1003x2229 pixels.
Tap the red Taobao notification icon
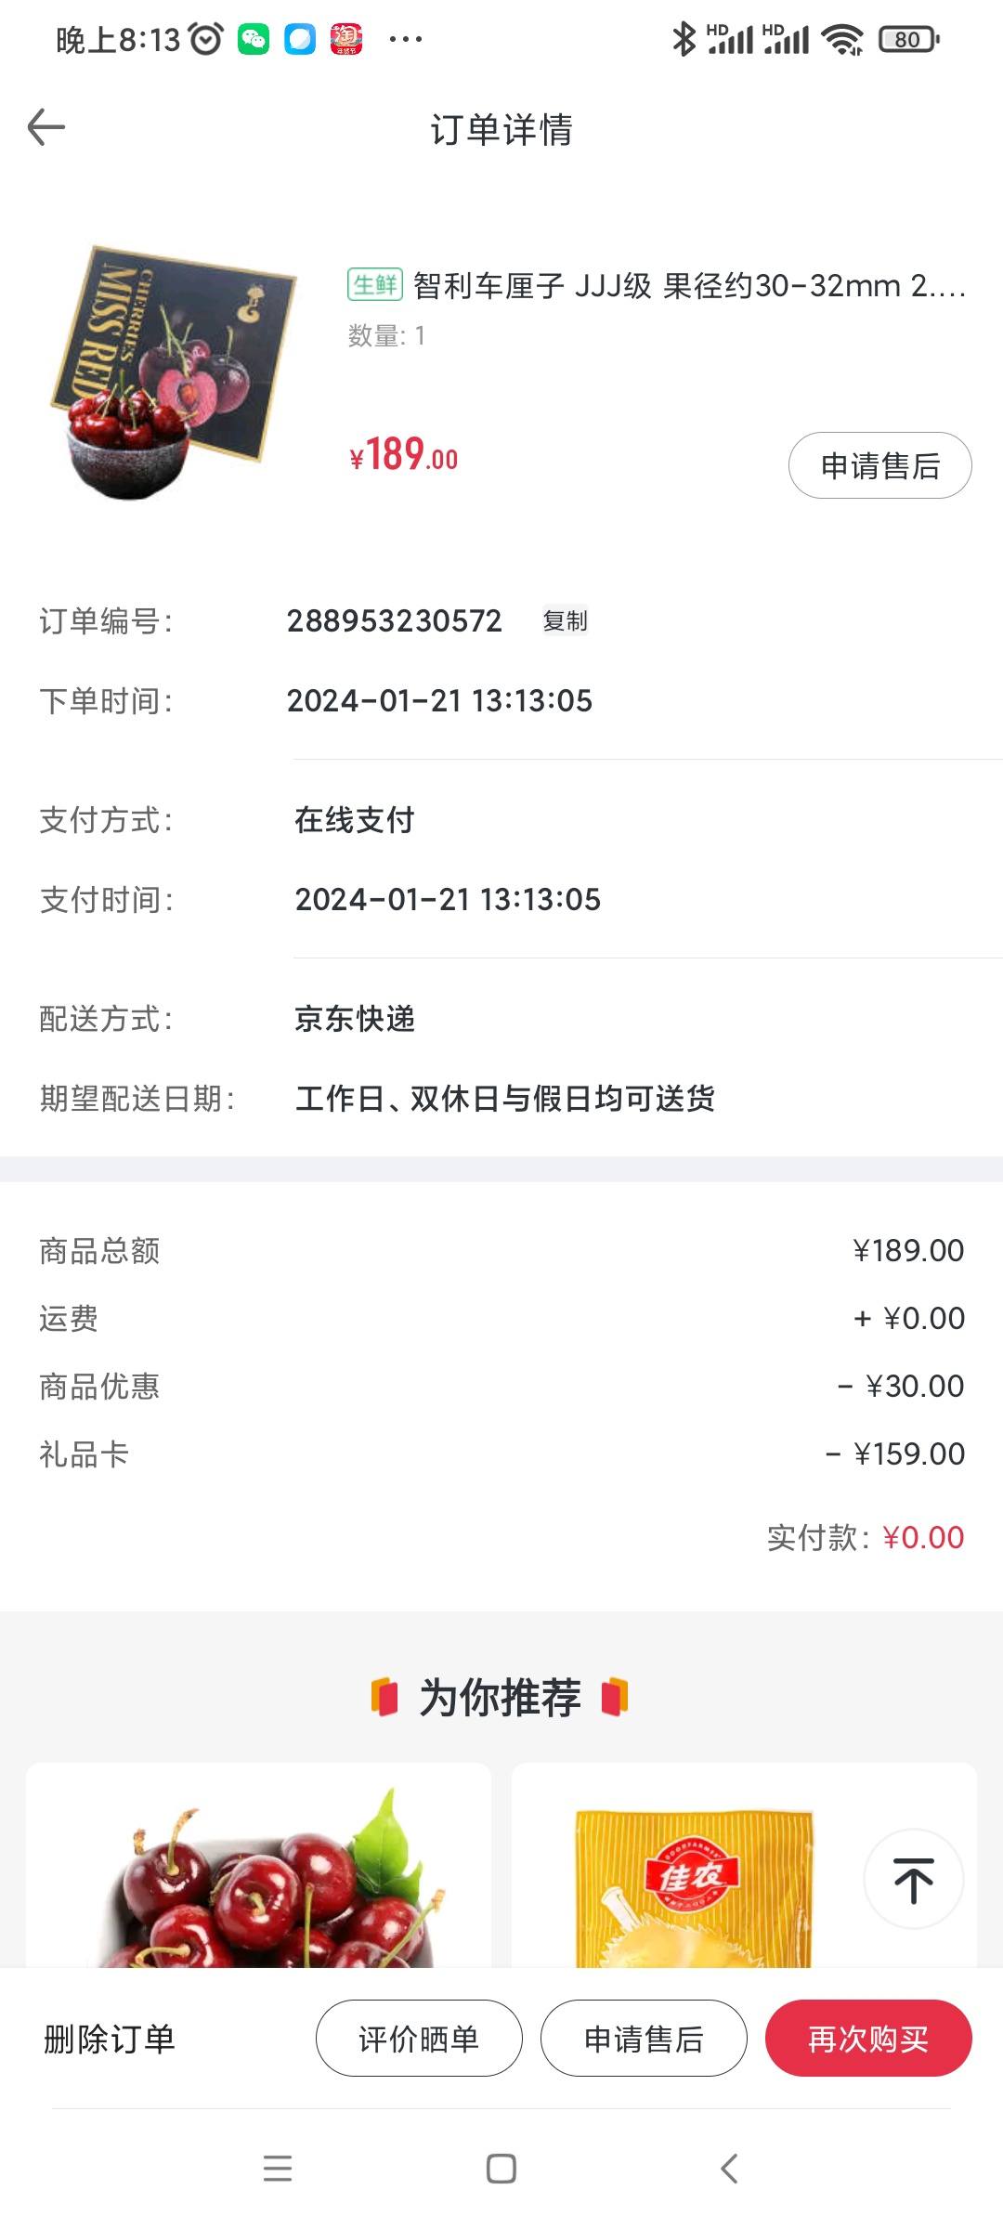click(x=346, y=39)
